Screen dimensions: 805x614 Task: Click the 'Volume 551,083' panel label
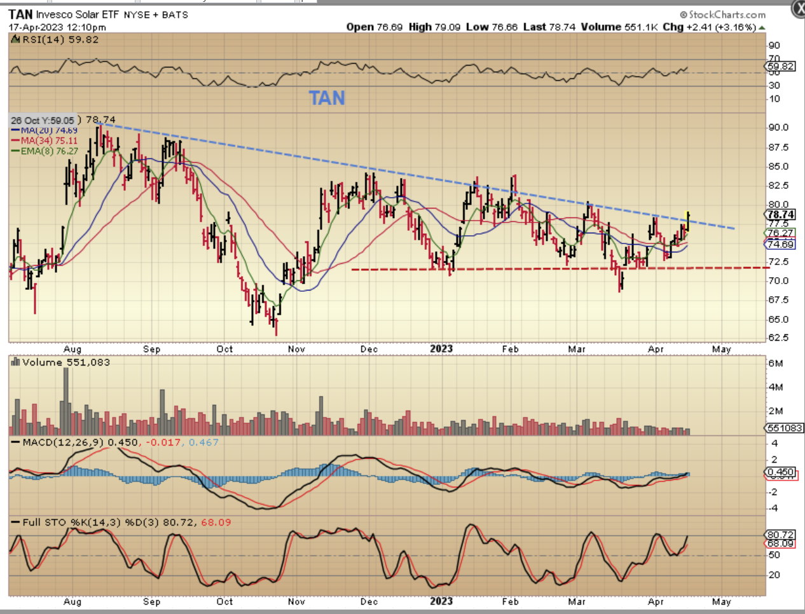pyautogui.click(x=66, y=362)
